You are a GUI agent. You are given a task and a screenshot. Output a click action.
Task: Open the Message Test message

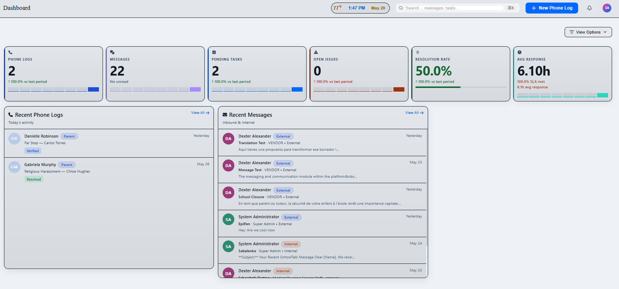[322, 170]
